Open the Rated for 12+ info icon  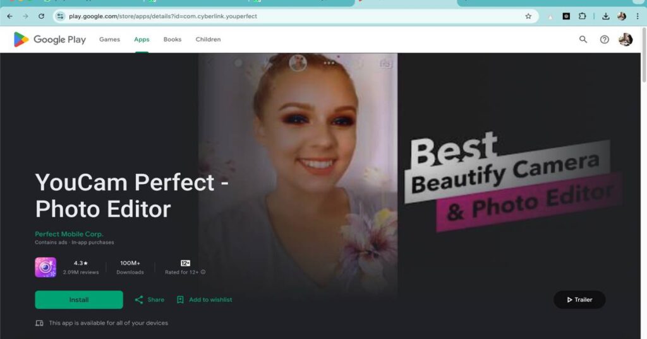pos(203,272)
